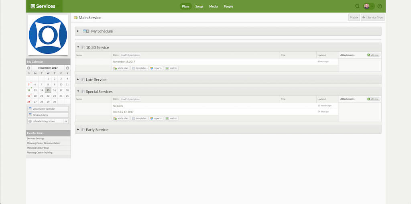
Task: Open matrix for 10:30 Service
Action: (171, 68)
